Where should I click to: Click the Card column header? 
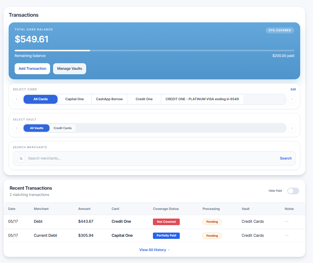point(115,209)
